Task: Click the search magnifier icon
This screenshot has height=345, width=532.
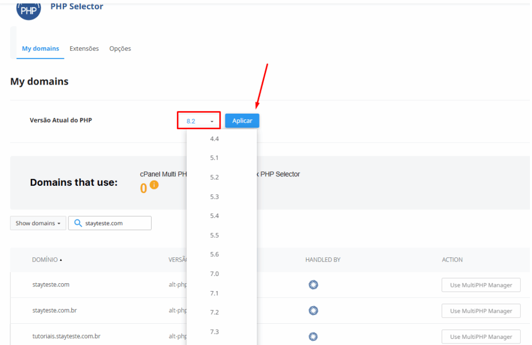Action: 78,223
